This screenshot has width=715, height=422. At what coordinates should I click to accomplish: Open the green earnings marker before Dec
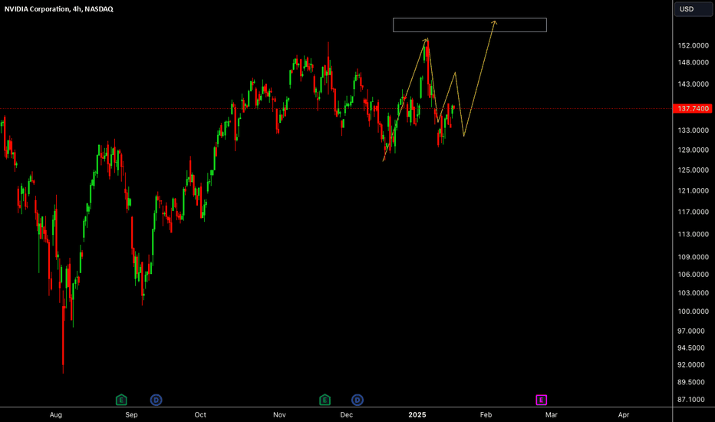325,400
